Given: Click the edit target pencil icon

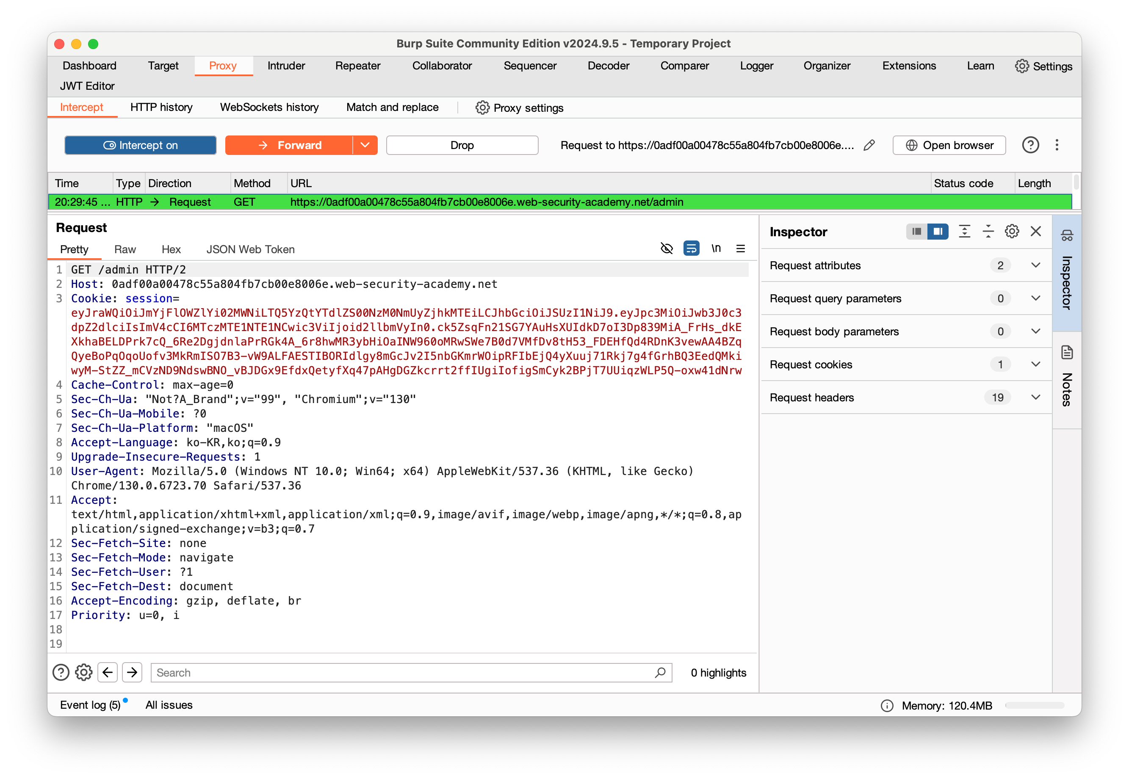Looking at the screenshot, I should coord(869,145).
